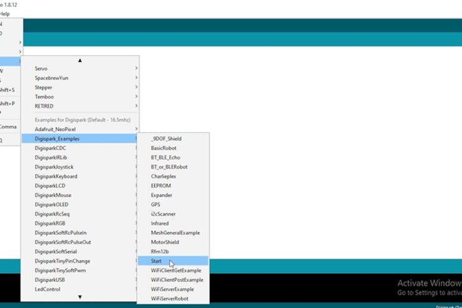Load the Expander example sketch

[174, 195]
